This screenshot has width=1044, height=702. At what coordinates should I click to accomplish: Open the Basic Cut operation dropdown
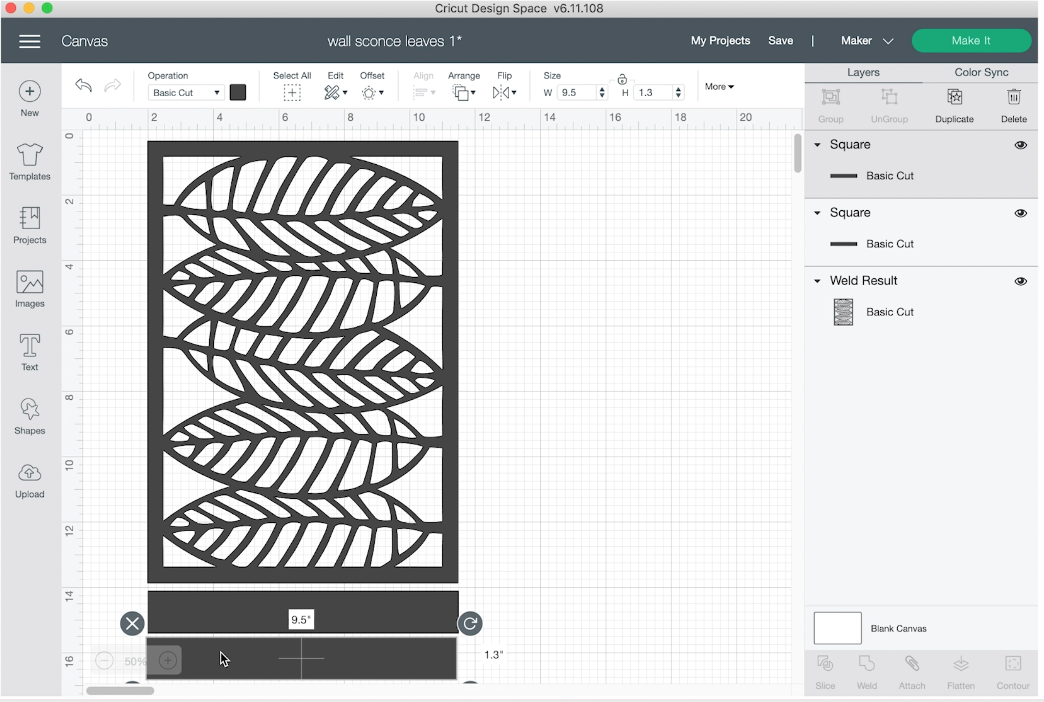[186, 93]
